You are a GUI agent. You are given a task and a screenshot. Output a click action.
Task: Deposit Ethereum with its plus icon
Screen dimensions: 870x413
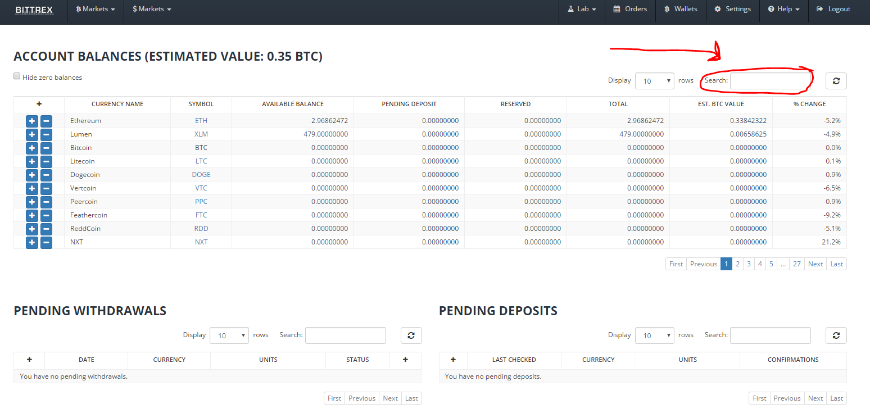pos(32,121)
